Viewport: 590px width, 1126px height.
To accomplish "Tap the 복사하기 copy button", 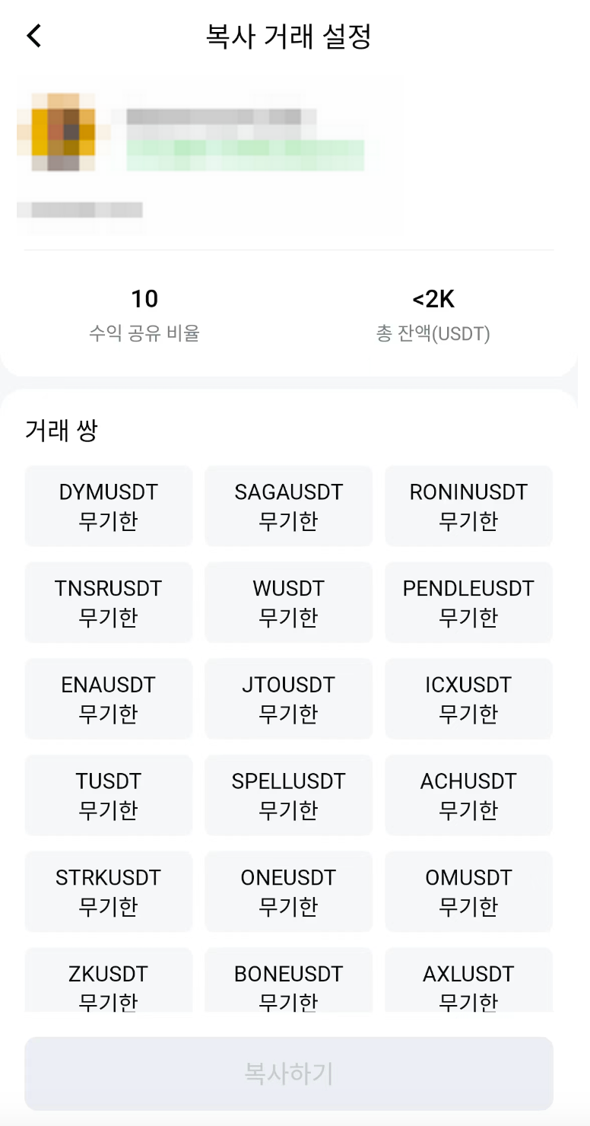I will pyautogui.click(x=289, y=1074).
